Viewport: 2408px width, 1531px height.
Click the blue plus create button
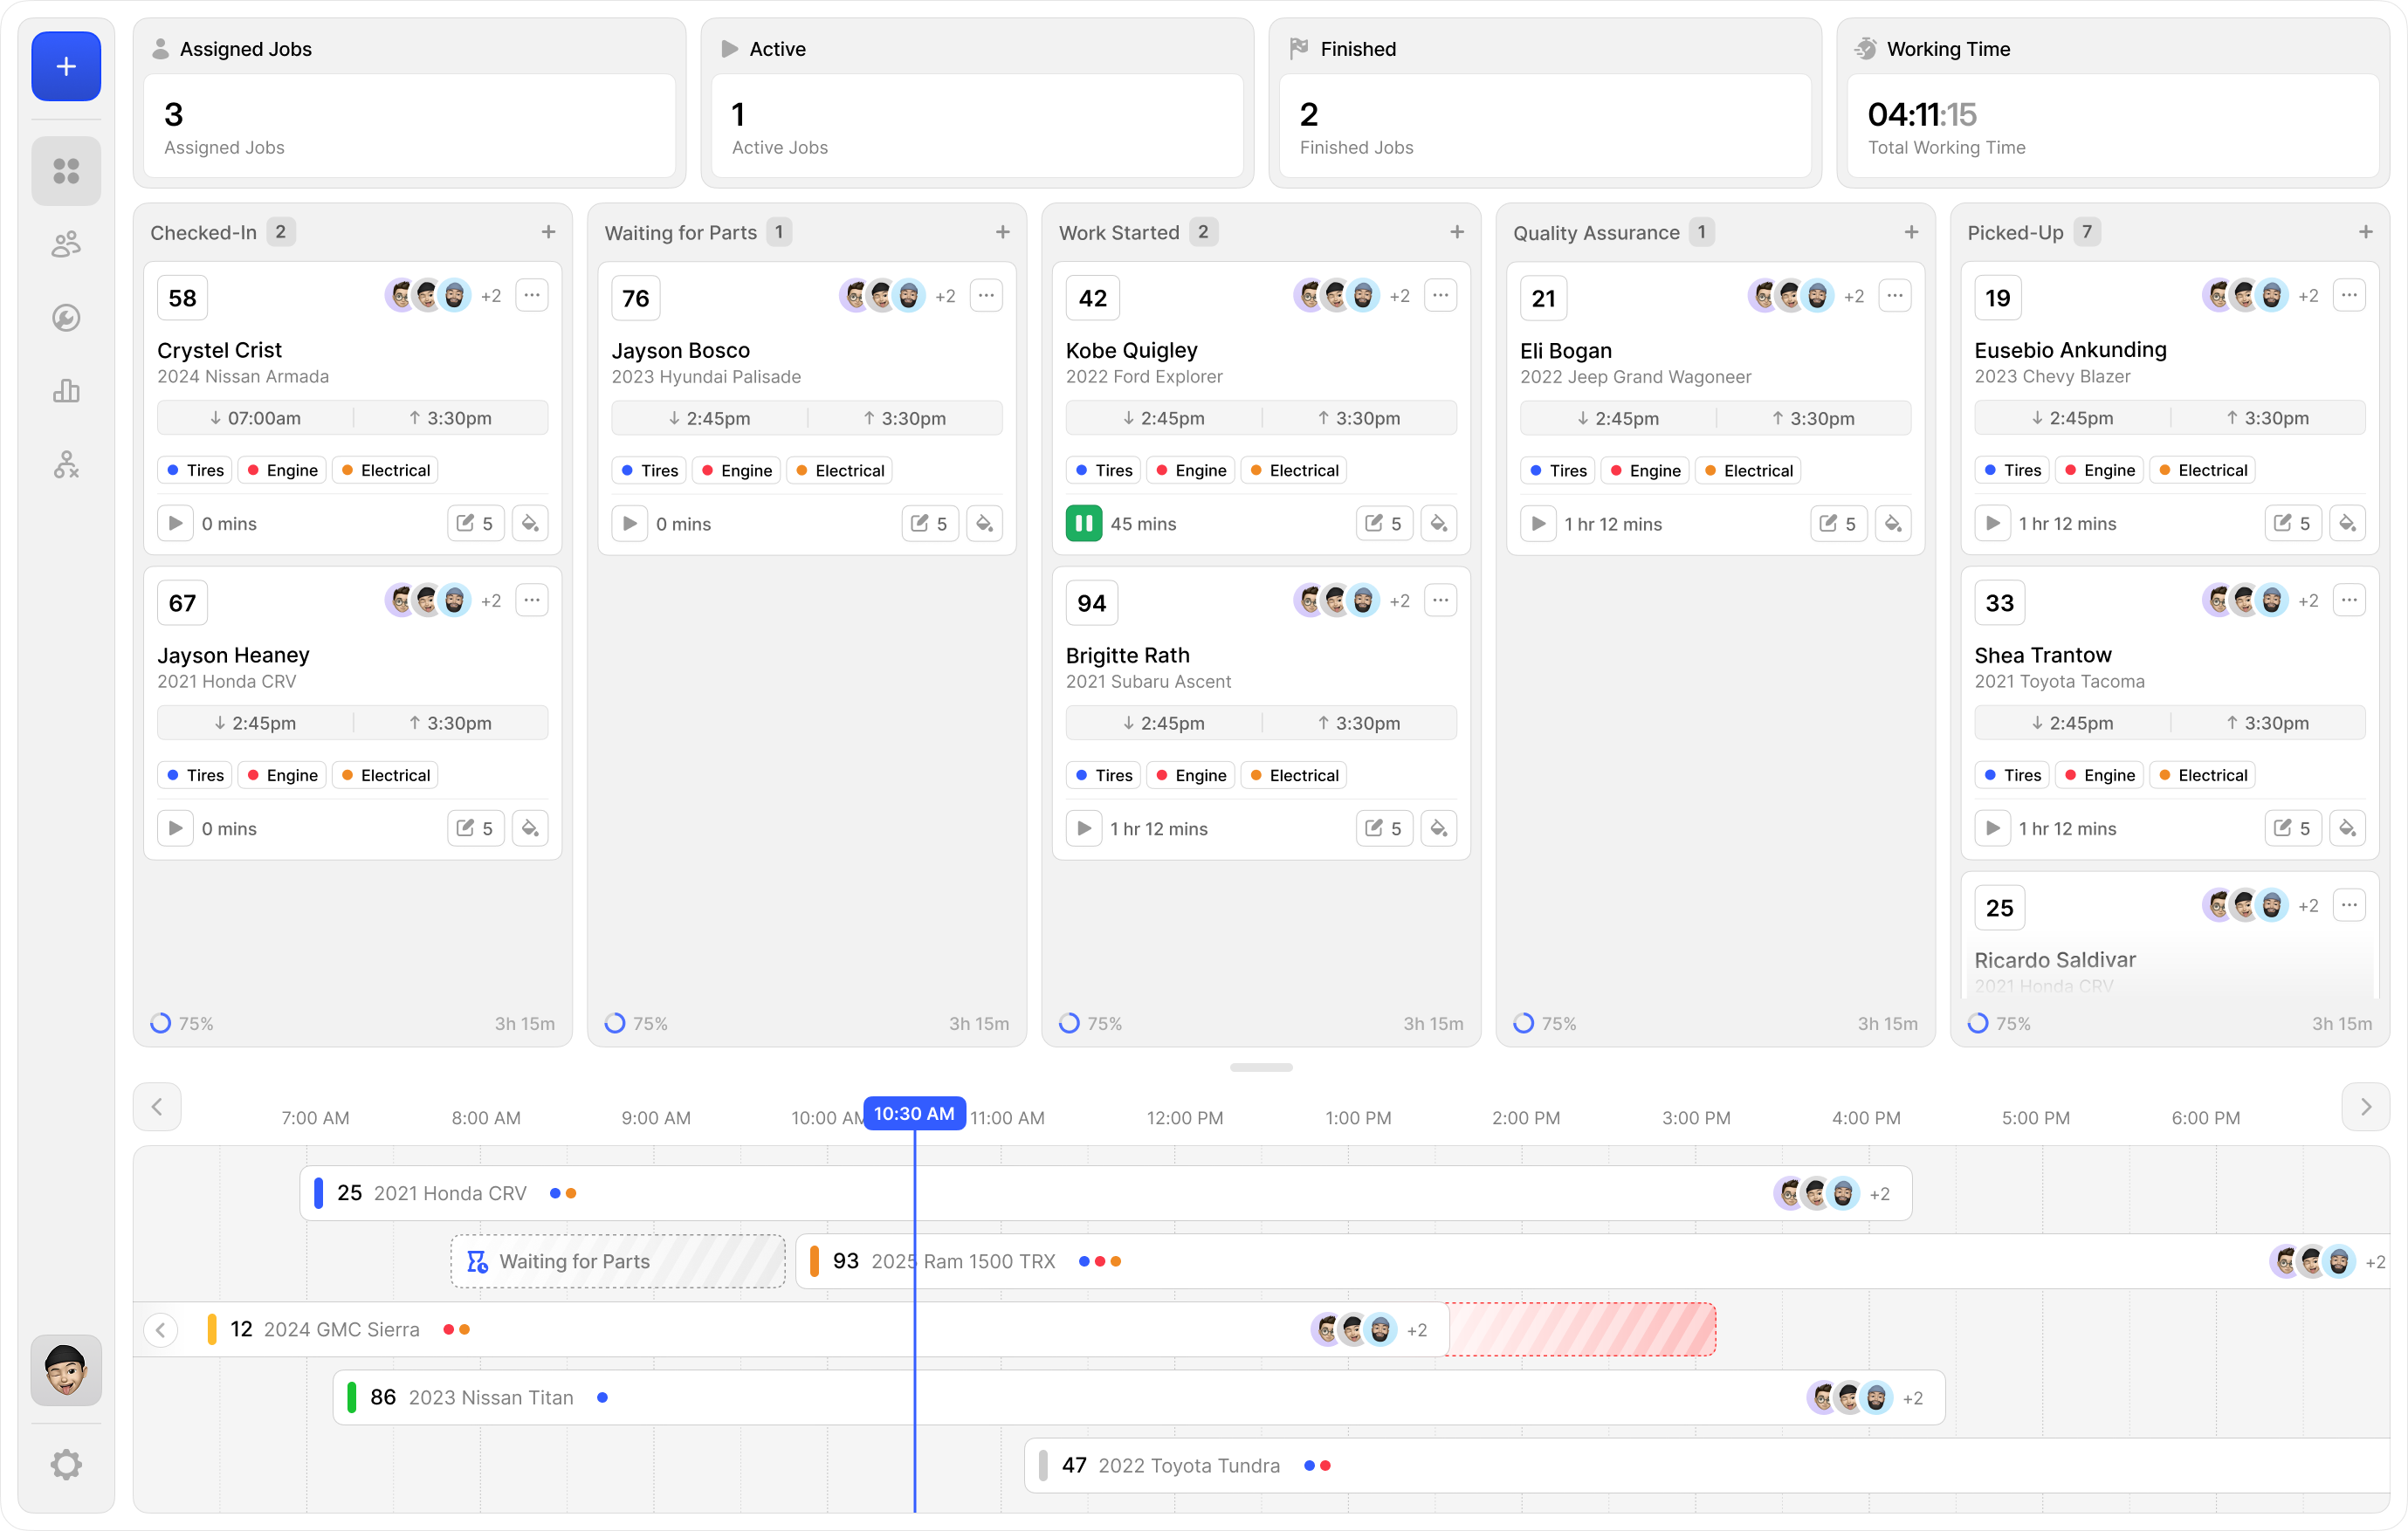pyautogui.click(x=66, y=66)
